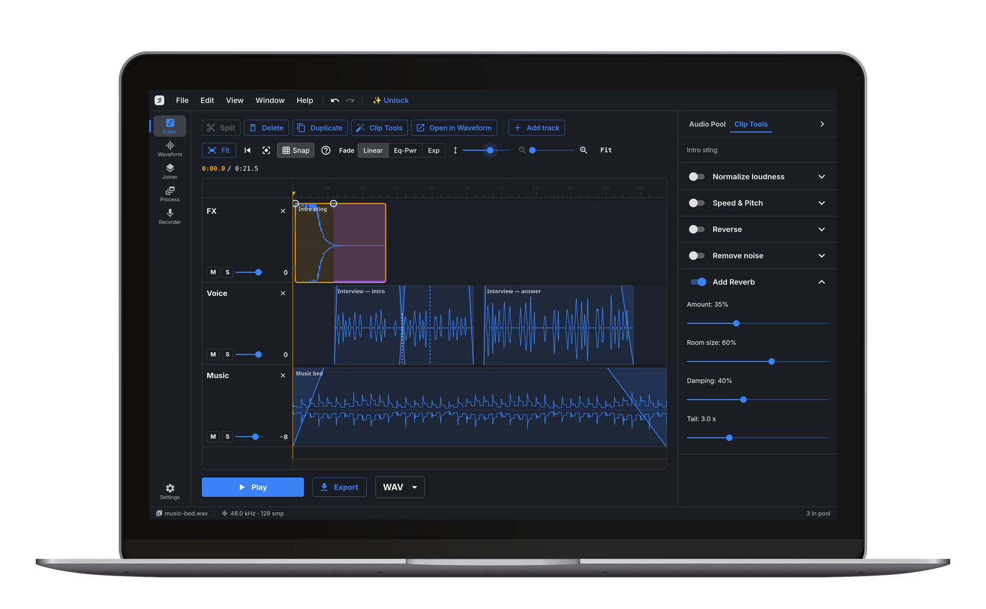Solo the Voice track
Viewport: 986px width, 609px height.
(227, 355)
